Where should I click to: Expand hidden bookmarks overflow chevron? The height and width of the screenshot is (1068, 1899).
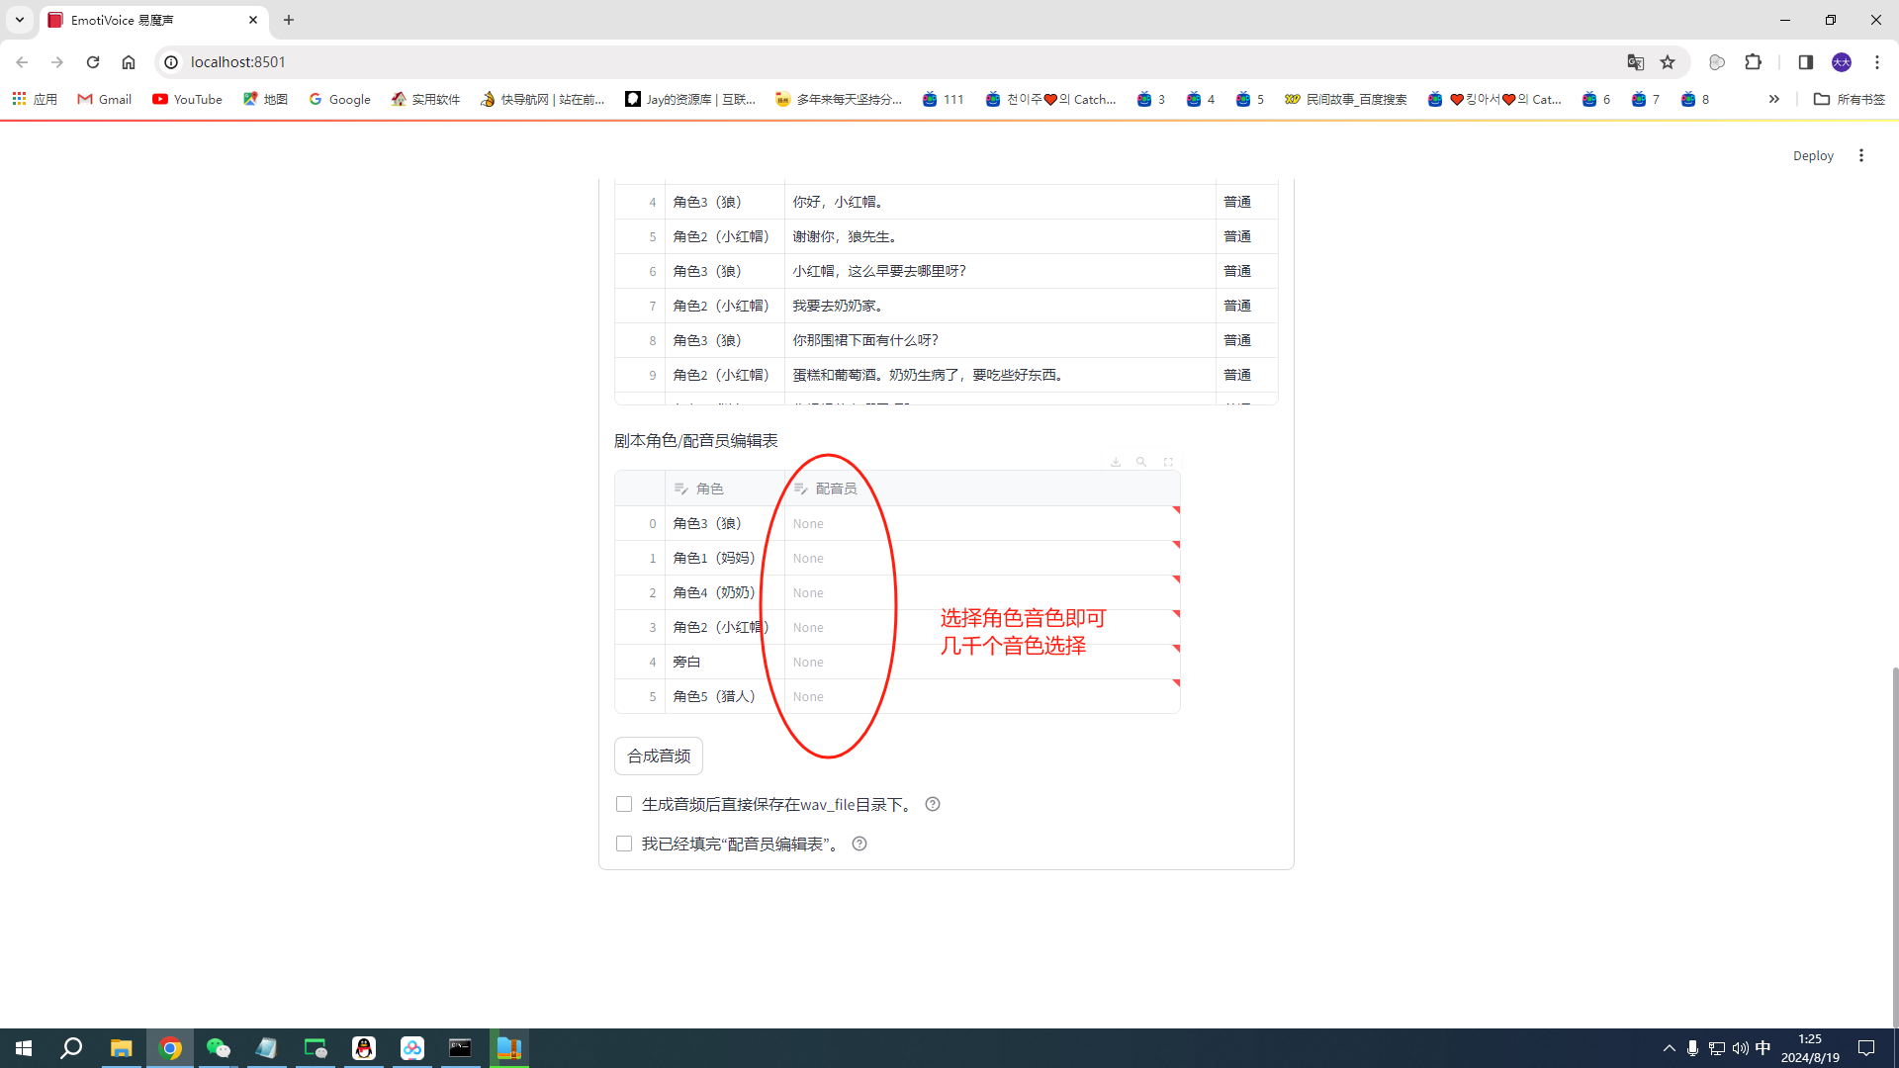1774,99
